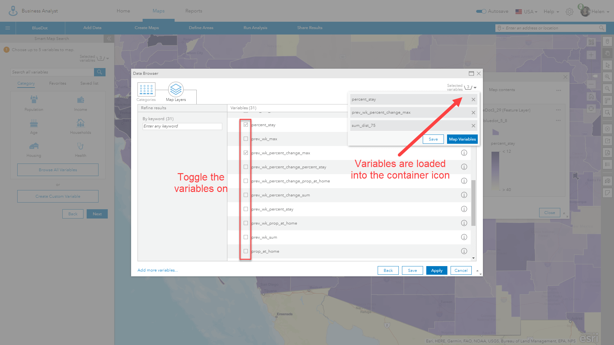Enable the prop_at_home variable checkbox
The height and width of the screenshot is (345, 614).
(x=245, y=251)
